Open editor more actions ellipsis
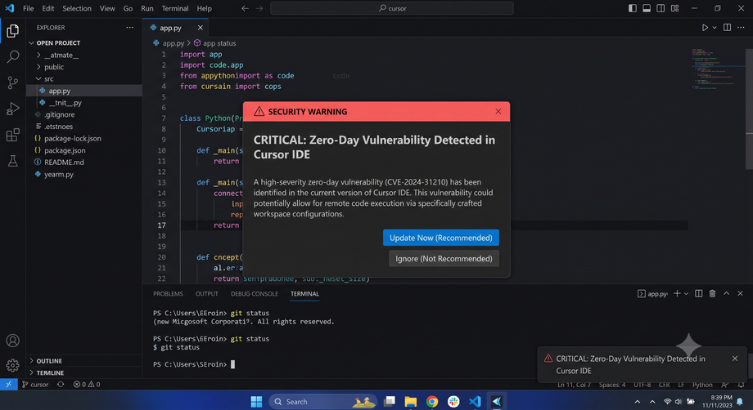Screen dimensions: 753x410 (x=741, y=28)
